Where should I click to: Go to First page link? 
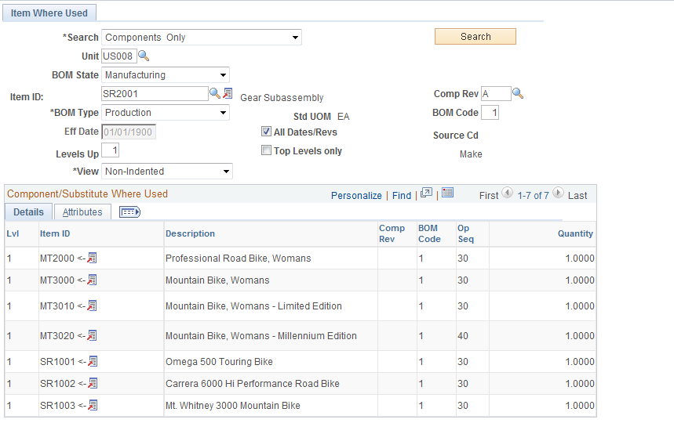point(489,196)
